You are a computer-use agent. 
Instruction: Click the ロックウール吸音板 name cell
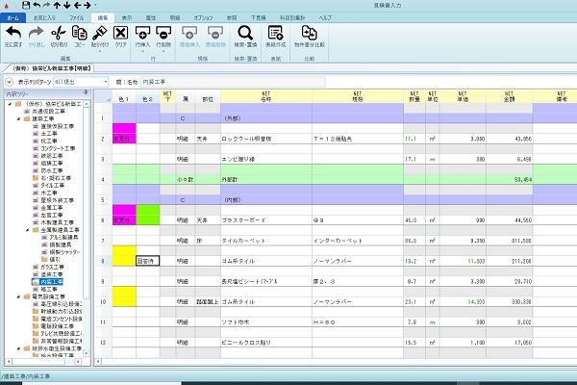click(x=266, y=139)
